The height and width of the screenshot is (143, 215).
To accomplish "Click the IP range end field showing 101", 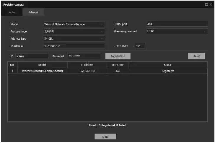I will coord(140,46).
